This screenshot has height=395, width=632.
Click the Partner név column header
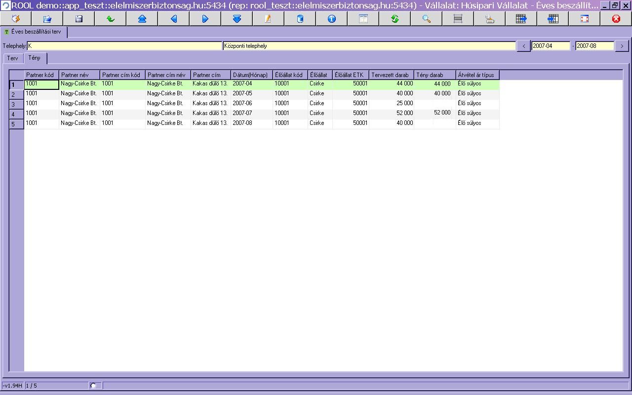[79, 75]
